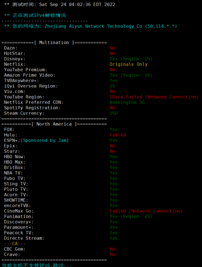
Task: Click the 'Zhejiang Aiyun Network Technology Co' network name
Action: pos(93,26)
